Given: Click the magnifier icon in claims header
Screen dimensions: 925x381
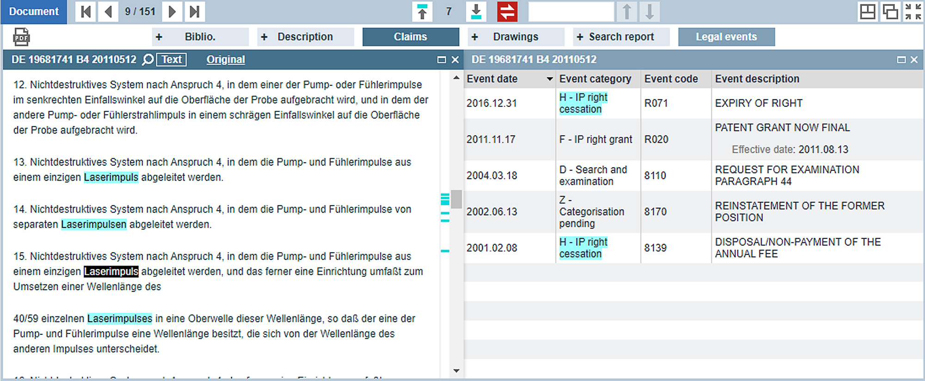Looking at the screenshot, I should [x=148, y=60].
